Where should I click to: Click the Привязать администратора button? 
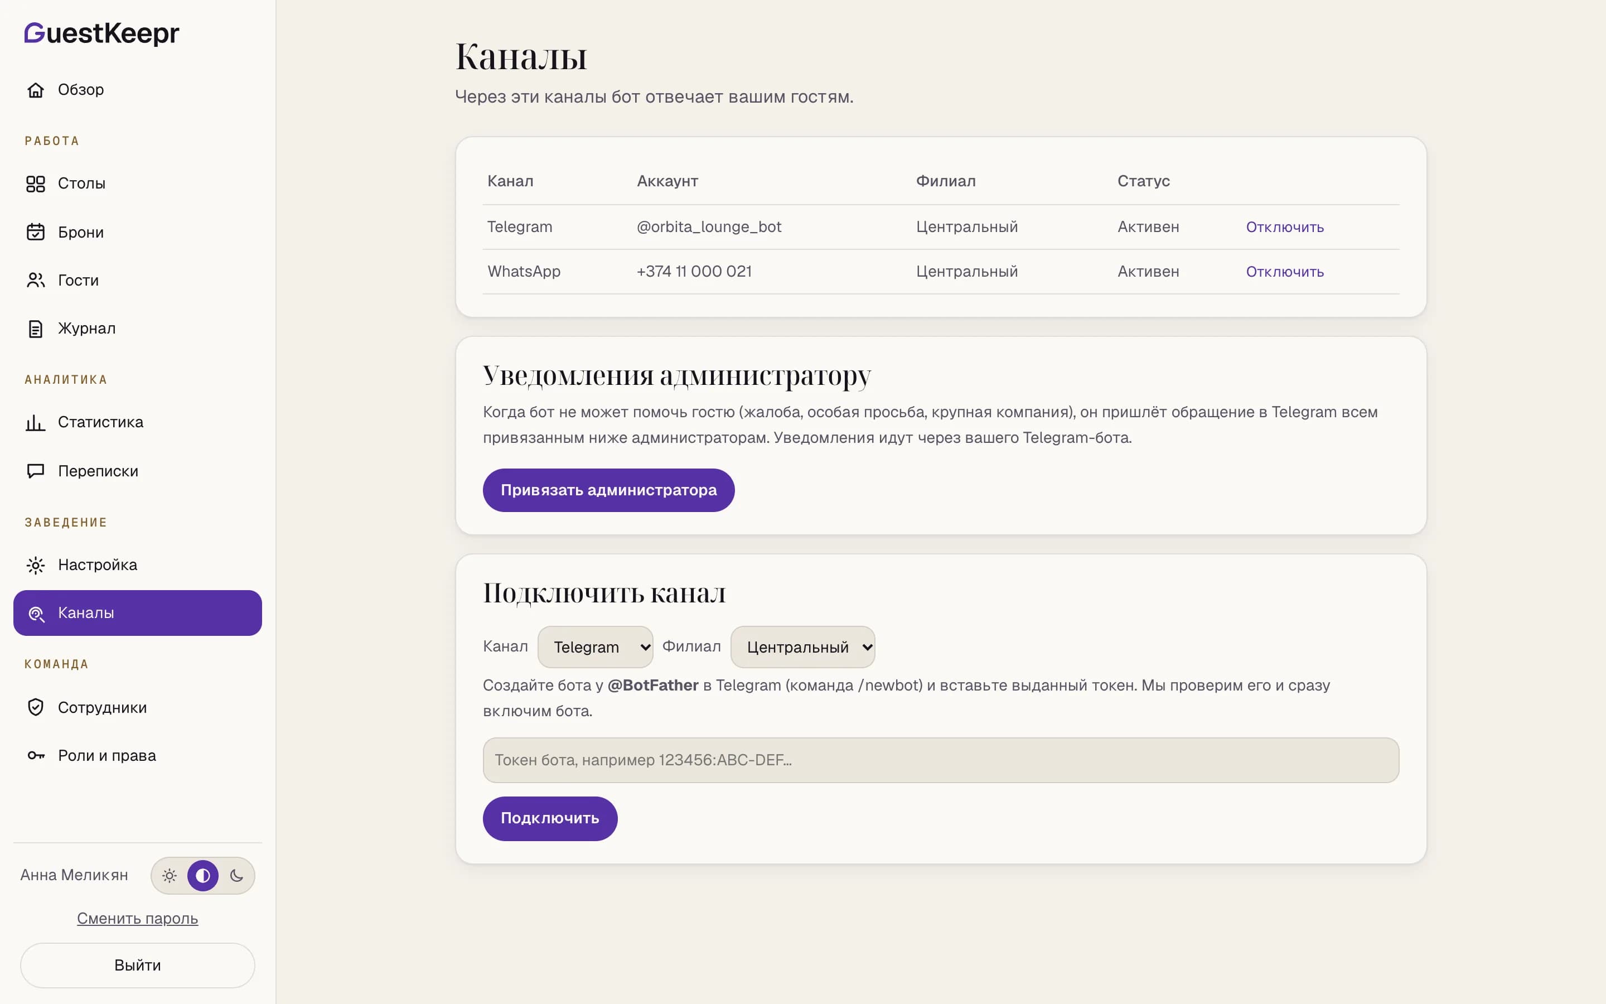[x=608, y=490]
